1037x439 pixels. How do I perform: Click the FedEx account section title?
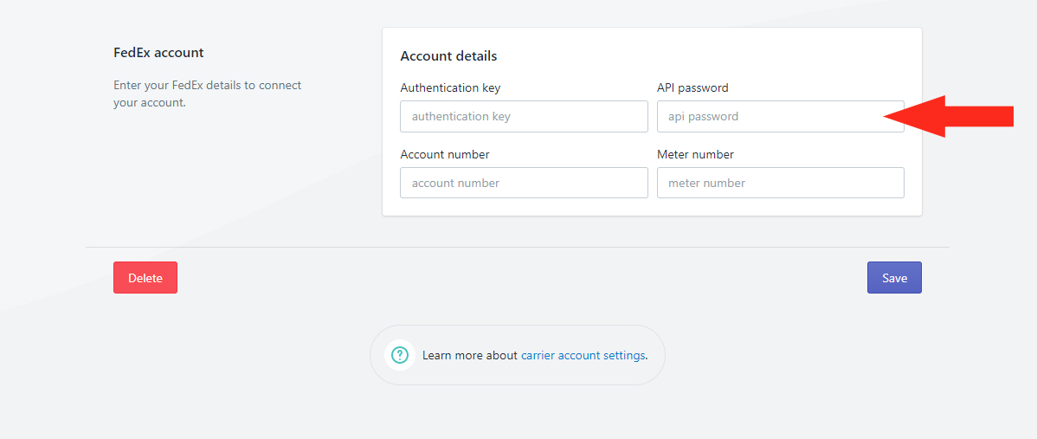(x=158, y=52)
